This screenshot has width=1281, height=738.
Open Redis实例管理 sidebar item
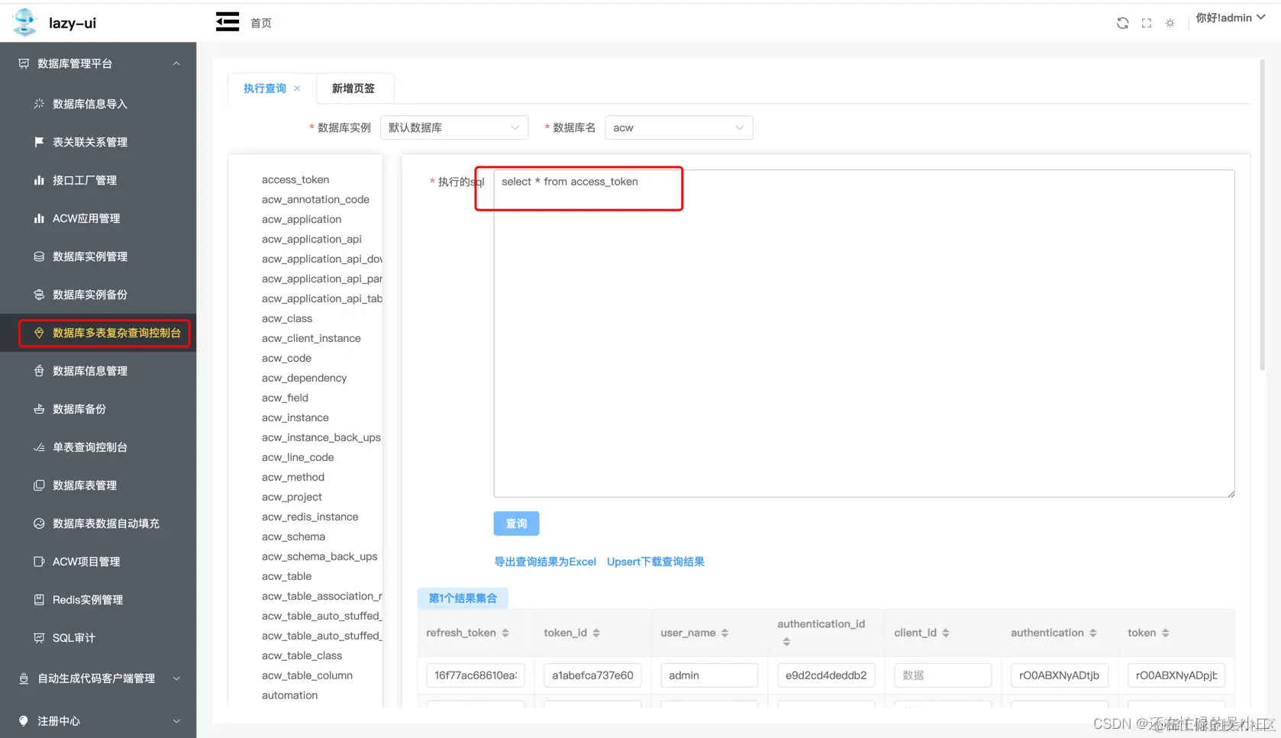point(87,600)
